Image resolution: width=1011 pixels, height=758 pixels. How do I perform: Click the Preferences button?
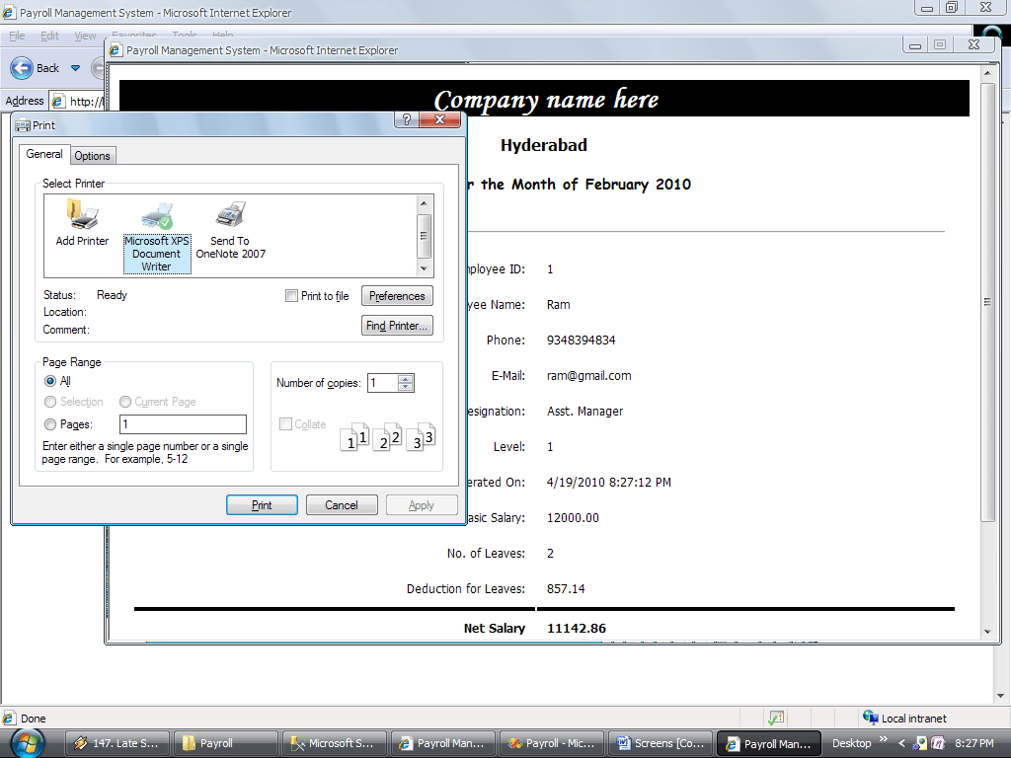click(397, 296)
